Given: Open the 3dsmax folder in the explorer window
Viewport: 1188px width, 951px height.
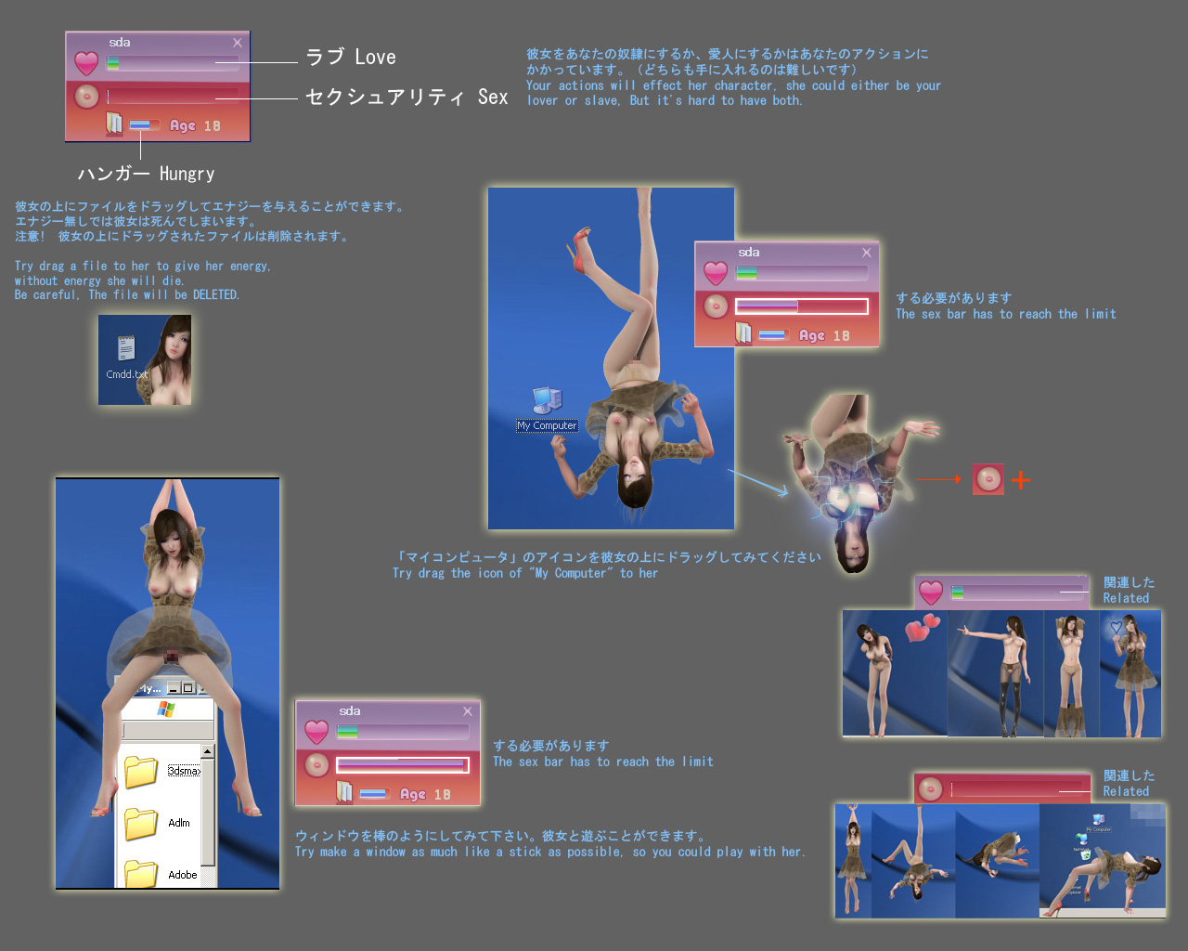Looking at the screenshot, I should click(x=140, y=771).
